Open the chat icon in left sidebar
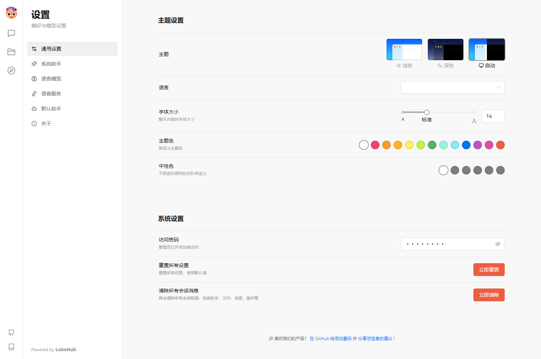Image resolution: width=541 pixels, height=359 pixels. [11, 33]
